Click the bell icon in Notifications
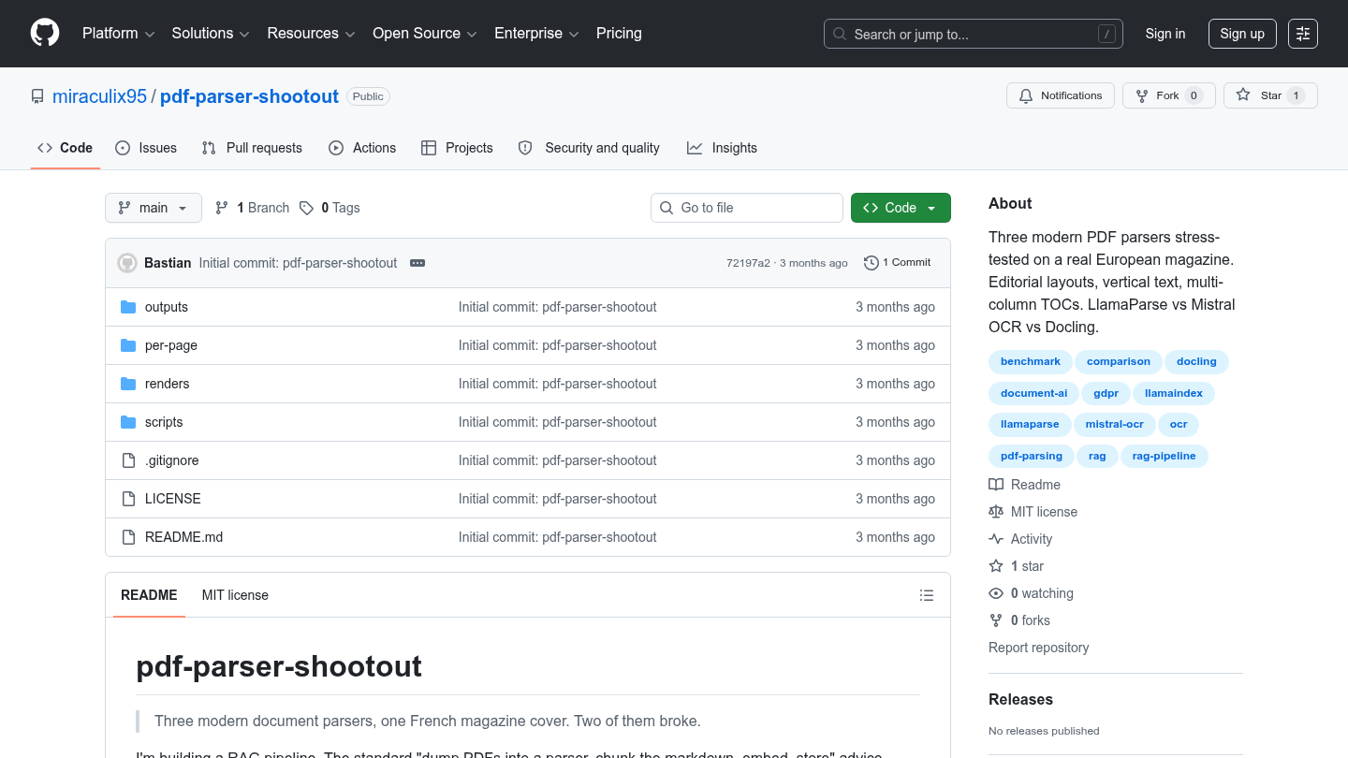Image resolution: width=1348 pixels, height=758 pixels. pos(1026,95)
